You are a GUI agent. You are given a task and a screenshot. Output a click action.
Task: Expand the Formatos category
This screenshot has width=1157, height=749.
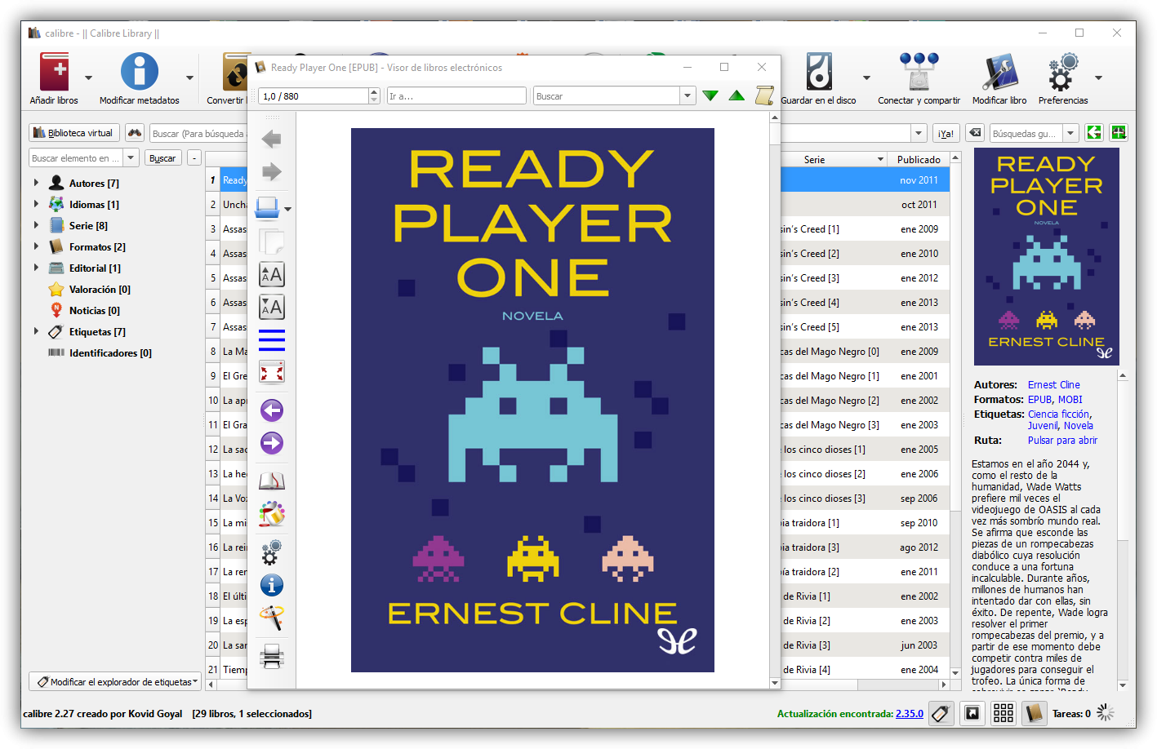click(36, 246)
